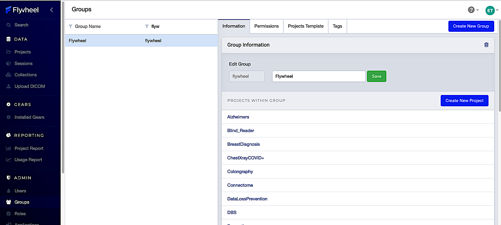Viewport: 501px width, 225px height.
Task: Click the Installed Gears cog icon
Action: coord(9,117)
